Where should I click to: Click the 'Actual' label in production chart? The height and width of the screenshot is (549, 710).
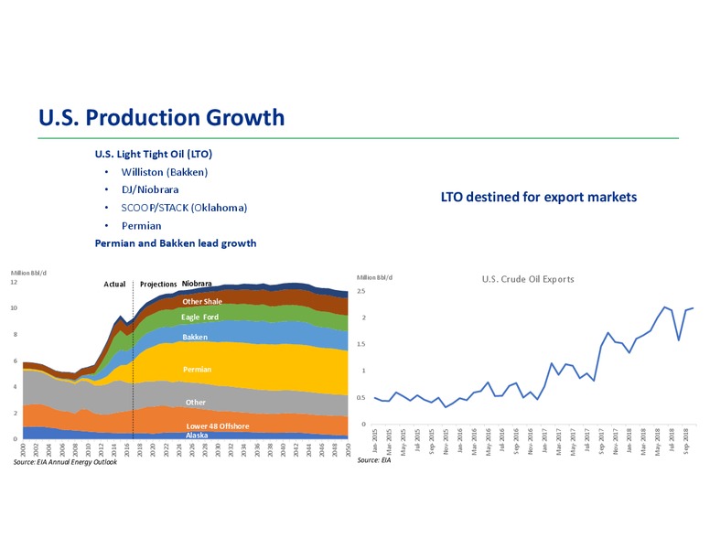coord(114,284)
